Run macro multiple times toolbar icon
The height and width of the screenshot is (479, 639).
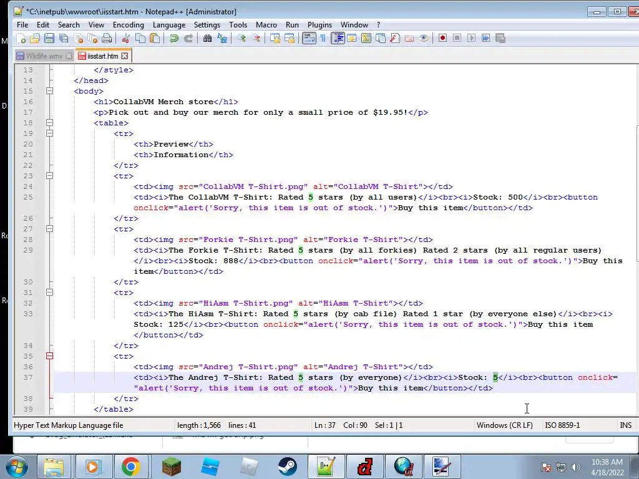pyautogui.click(x=485, y=38)
